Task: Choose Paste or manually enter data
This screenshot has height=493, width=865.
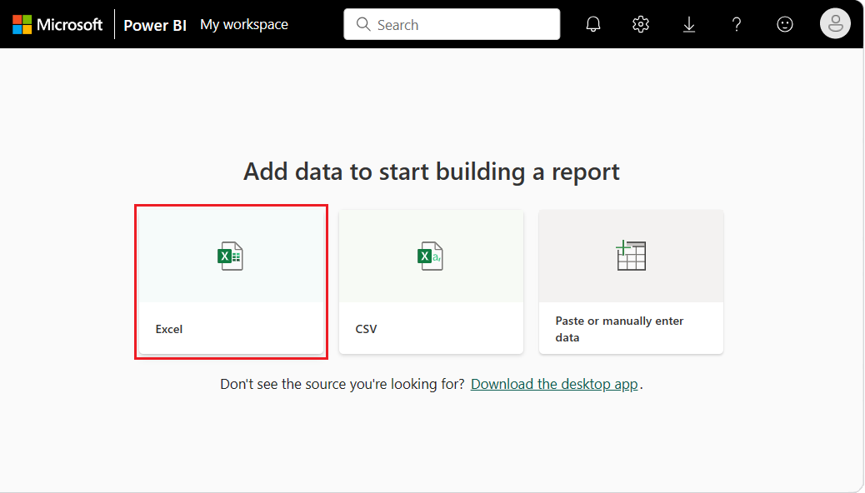Action: click(x=631, y=281)
